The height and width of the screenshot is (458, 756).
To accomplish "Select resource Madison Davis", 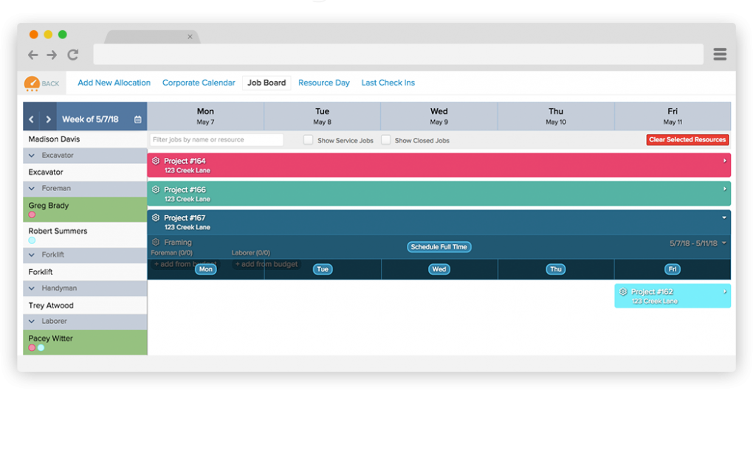I will pos(86,139).
